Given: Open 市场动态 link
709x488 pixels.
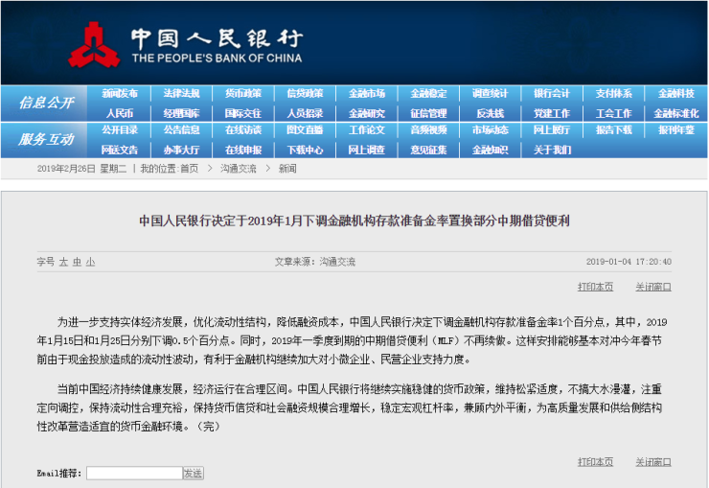Looking at the screenshot, I should pos(491,130).
